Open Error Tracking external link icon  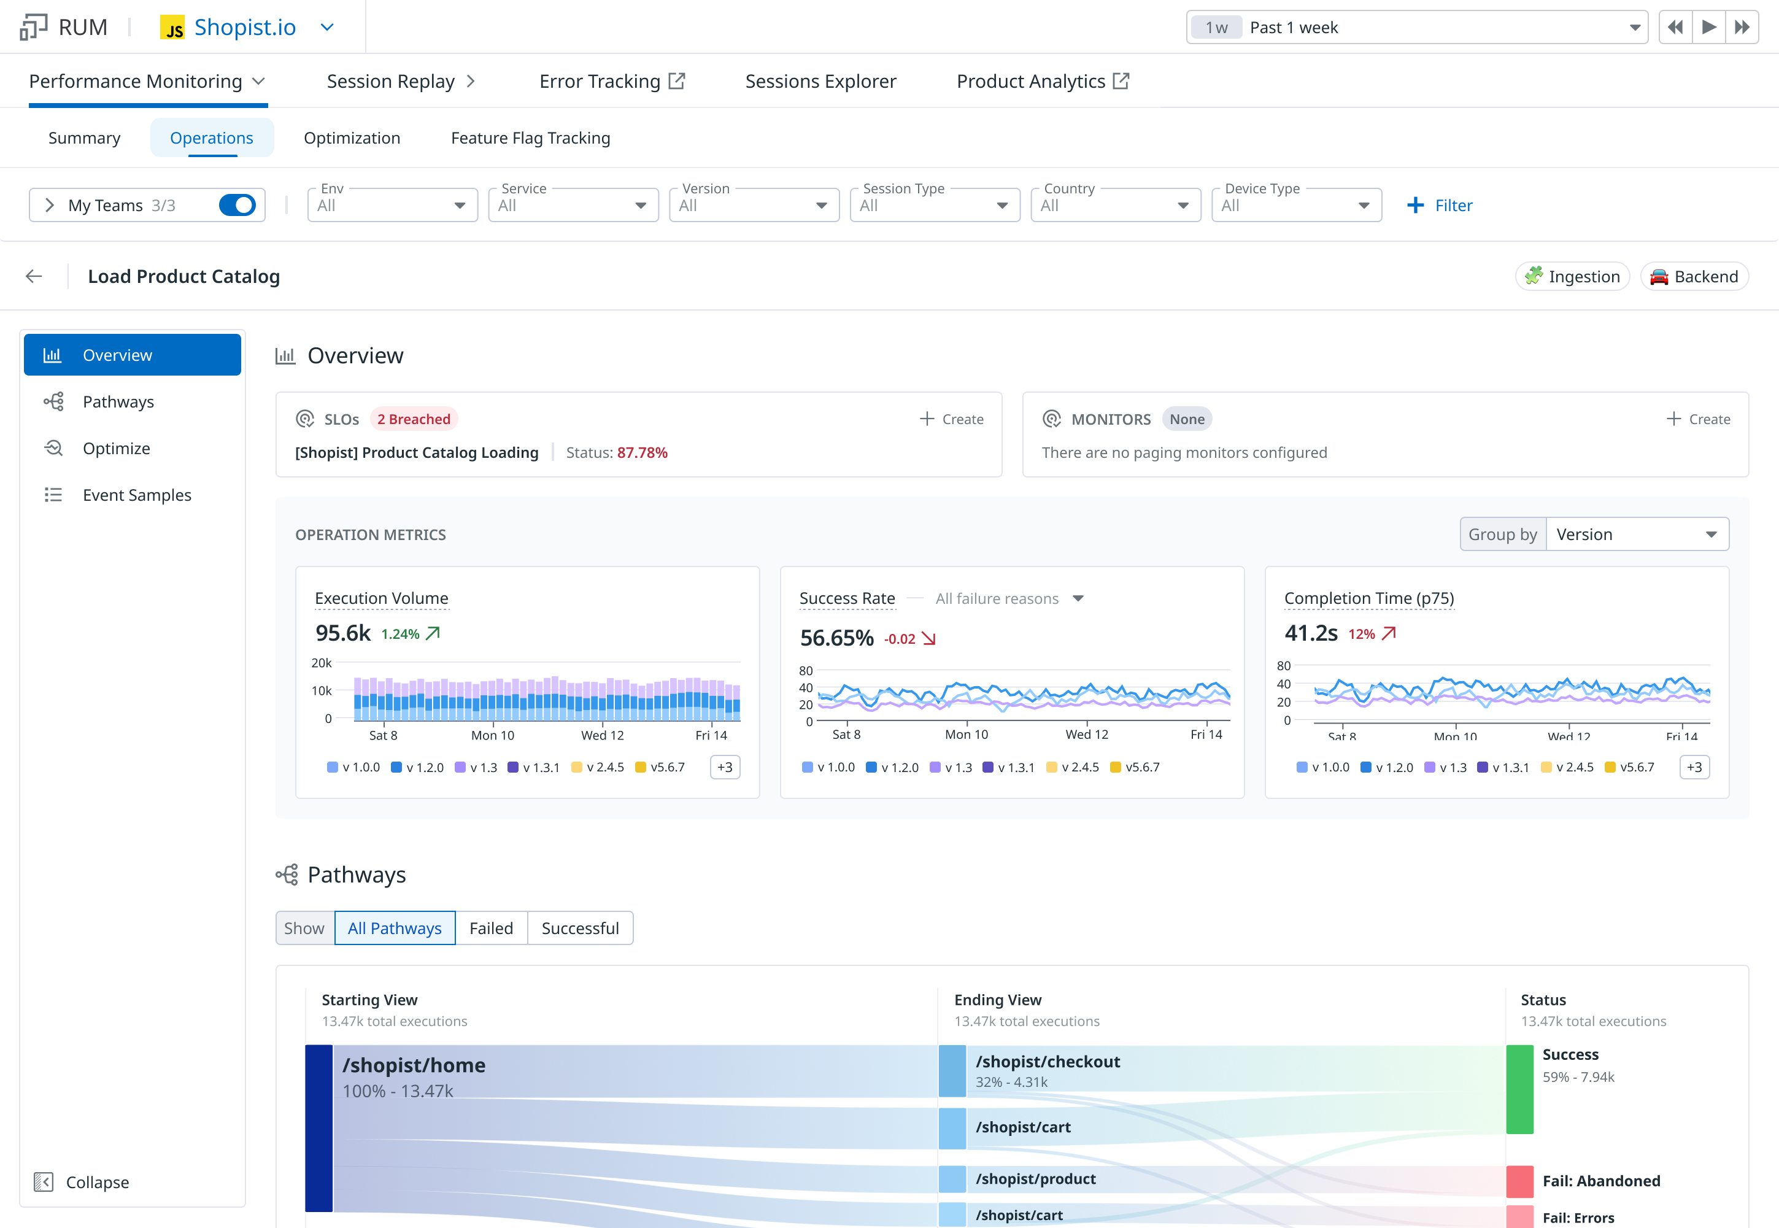click(x=676, y=81)
